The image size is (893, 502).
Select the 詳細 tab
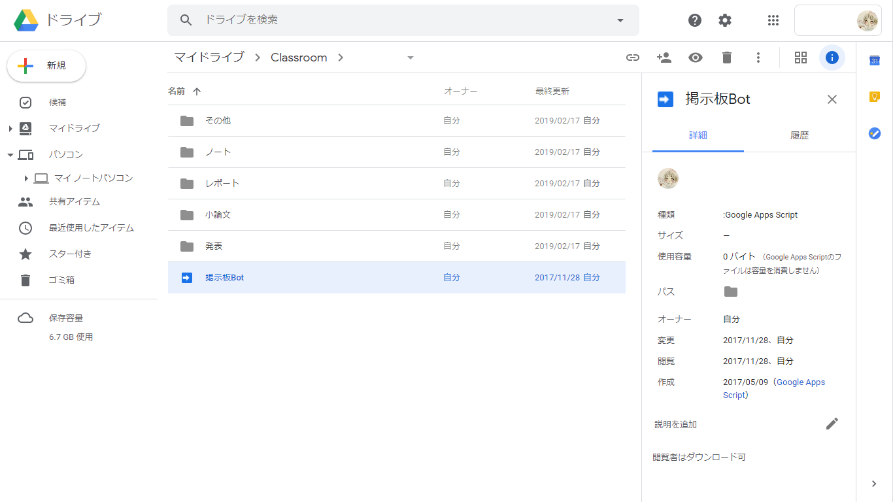(698, 135)
